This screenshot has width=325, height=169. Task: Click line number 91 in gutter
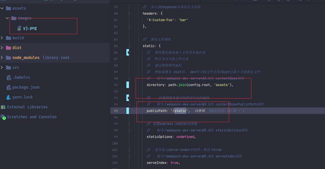(x=116, y=85)
